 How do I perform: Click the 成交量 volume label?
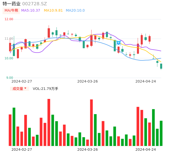coord(18,89)
